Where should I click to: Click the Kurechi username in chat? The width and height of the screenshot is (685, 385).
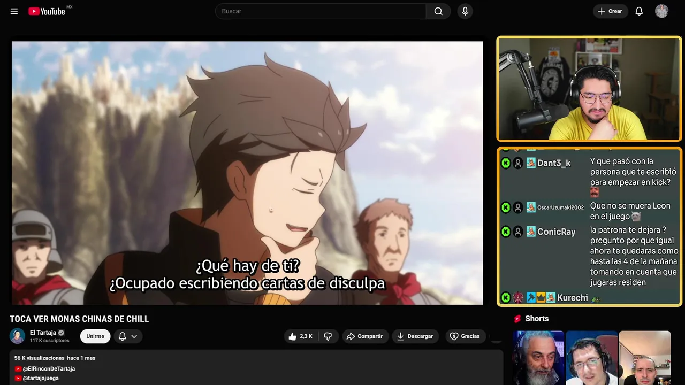(x=573, y=298)
